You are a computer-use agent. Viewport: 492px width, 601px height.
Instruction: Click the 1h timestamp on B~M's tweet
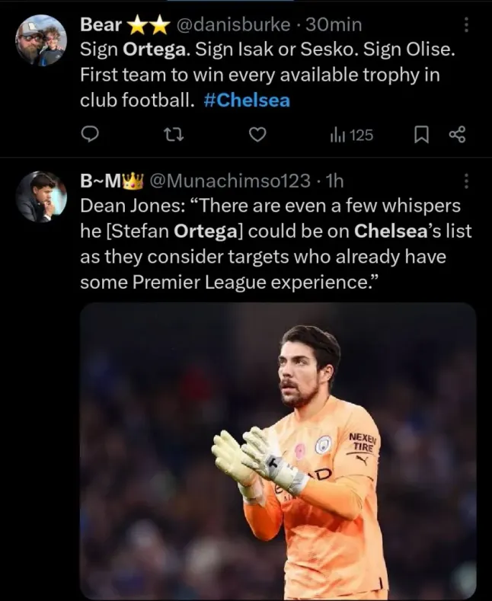[334, 181]
